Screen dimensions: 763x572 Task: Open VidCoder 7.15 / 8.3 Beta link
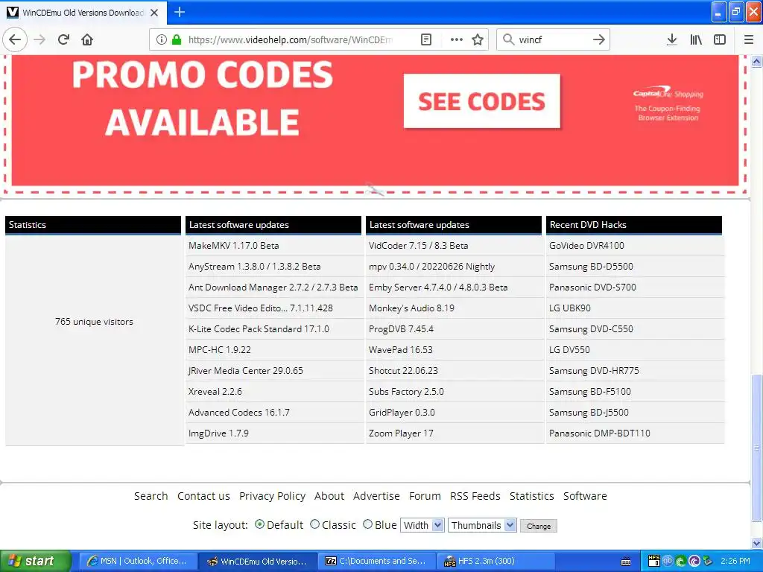coord(419,246)
